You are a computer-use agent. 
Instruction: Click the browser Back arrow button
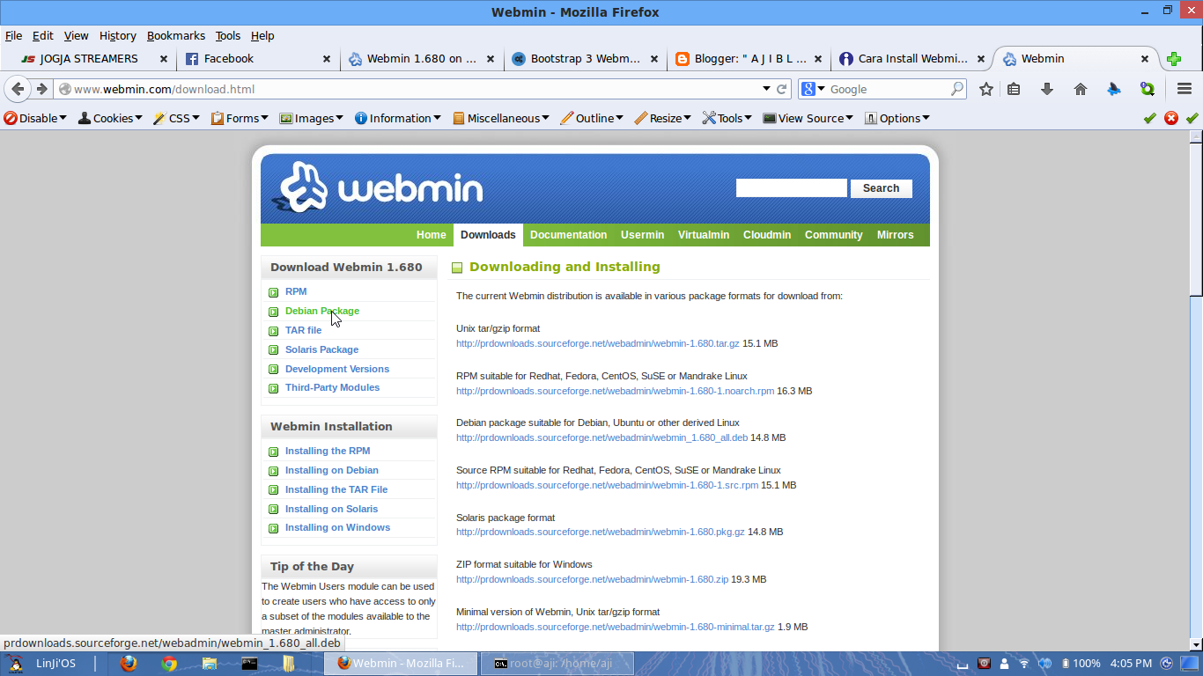[18, 89]
